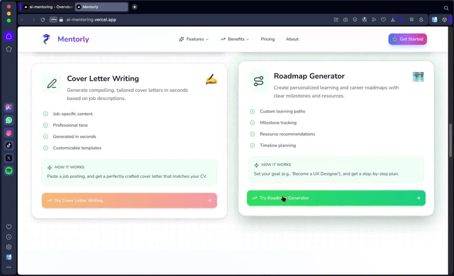
Task: Click the 'Timeline planning' feature text
Action: pyautogui.click(x=278, y=145)
